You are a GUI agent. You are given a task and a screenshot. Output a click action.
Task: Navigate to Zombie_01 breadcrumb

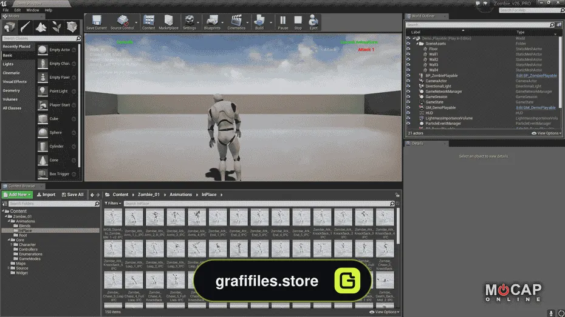pyautogui.click(x=148, y=195)
